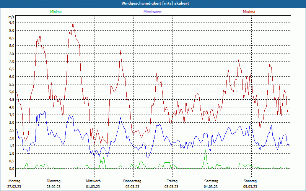Click the Montag day label
Screen dimensions: 306x191
(14, 181)
